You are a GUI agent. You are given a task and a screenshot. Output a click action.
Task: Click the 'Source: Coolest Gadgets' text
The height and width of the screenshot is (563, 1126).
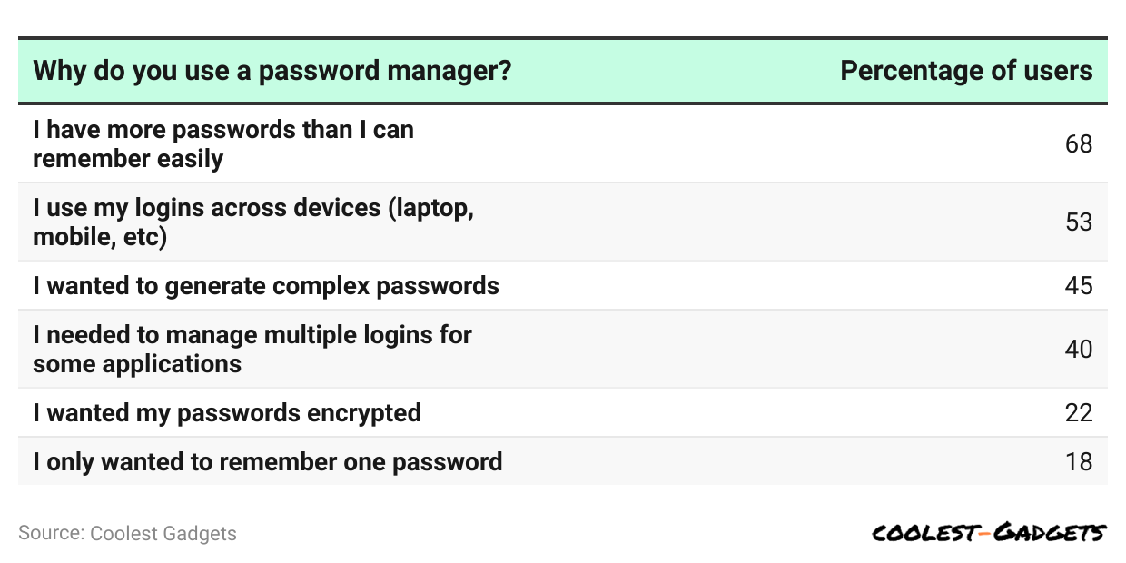(127, 533)
